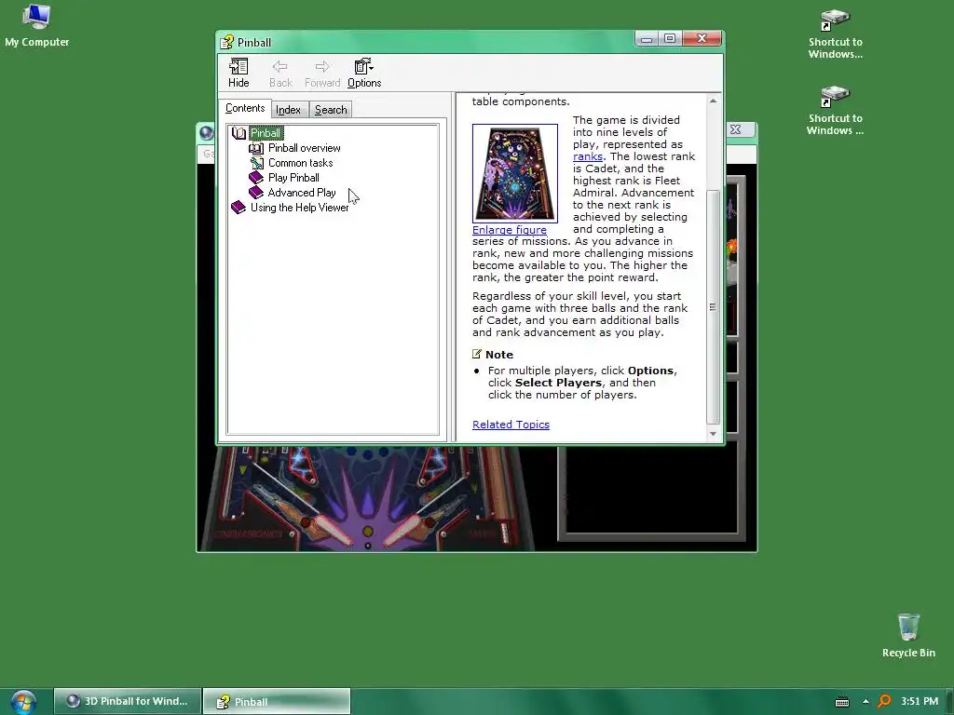Maximize the Pinball help window
This screenshot has width=954, height=715.
pos(670,39)
